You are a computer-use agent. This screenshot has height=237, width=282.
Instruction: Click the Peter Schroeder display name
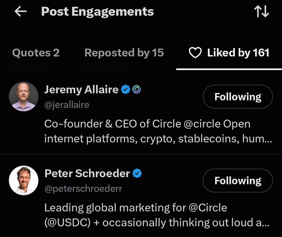[x=87, y=173]
